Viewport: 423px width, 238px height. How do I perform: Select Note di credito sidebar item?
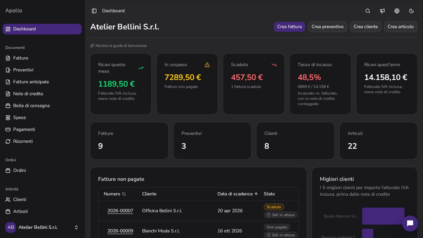[42, 94]
